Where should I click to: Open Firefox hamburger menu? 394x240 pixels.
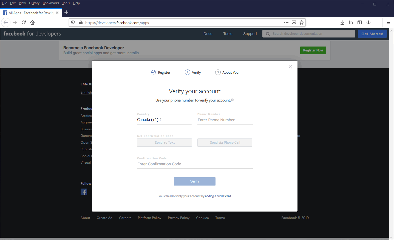click(x=388, y=22)
